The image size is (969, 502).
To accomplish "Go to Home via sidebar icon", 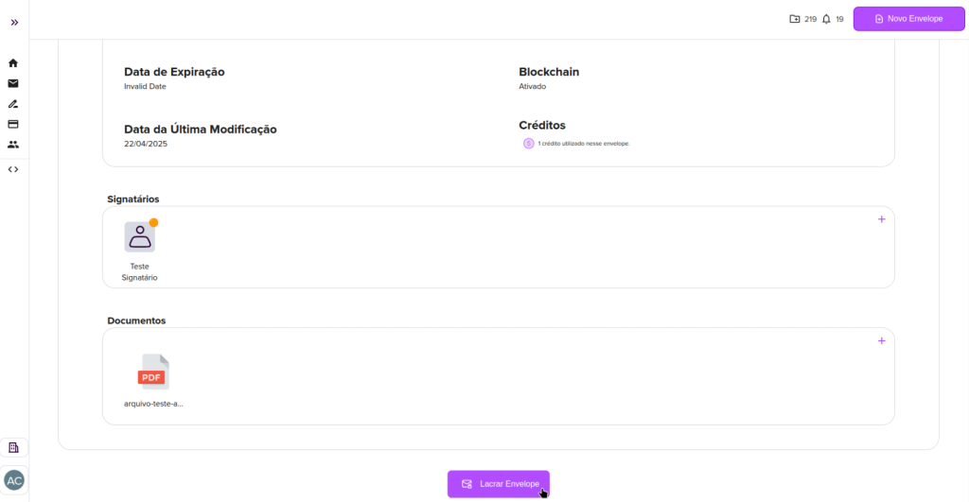I will coord(13,63).
